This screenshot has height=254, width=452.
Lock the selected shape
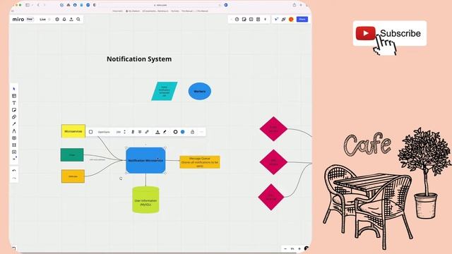(x=192, y=132)
